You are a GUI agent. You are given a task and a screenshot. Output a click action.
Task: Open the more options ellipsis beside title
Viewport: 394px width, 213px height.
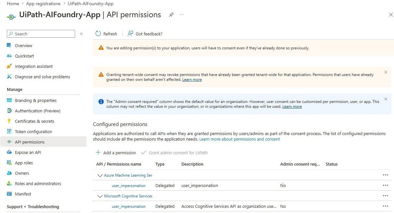[182, 15]
